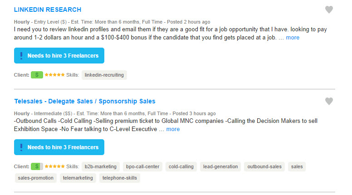Select the cold-calling skill tag
352x195 pixels.
(181, 166)
